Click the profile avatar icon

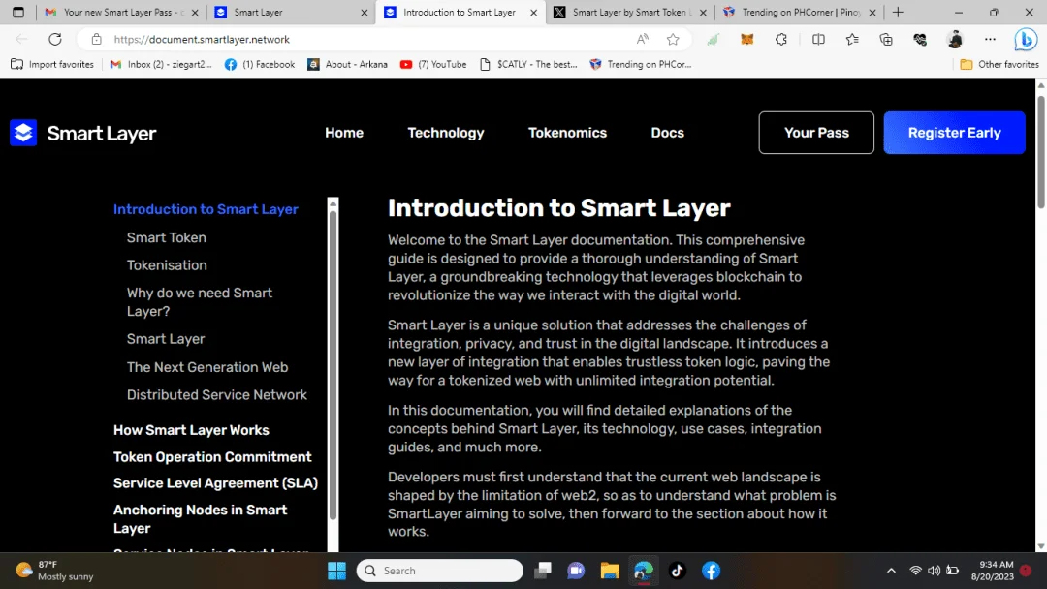click(955, 40)
